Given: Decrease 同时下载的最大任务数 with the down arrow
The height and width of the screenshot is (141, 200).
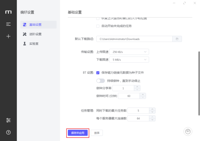Looking at the screenshot, I should pyautogui.click(x=152, y=112).
